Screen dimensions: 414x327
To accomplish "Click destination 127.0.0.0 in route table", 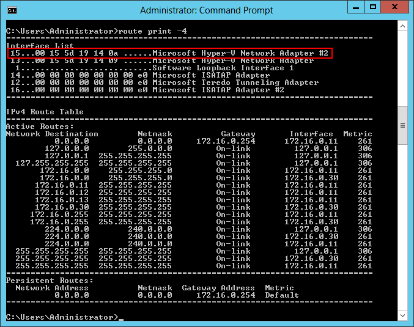I will coord(67,149).
